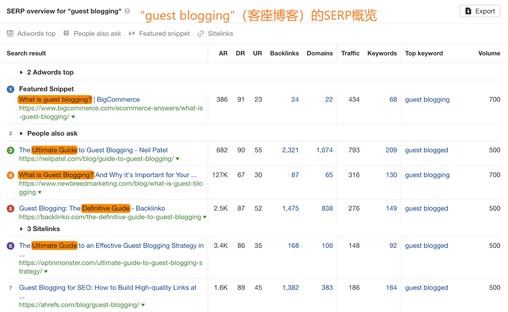
Task: Click the Adwords top ad icon
Action: [x=10, y=34]
